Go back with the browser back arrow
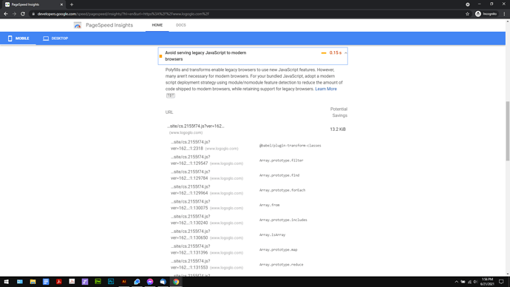 (5, 14)
